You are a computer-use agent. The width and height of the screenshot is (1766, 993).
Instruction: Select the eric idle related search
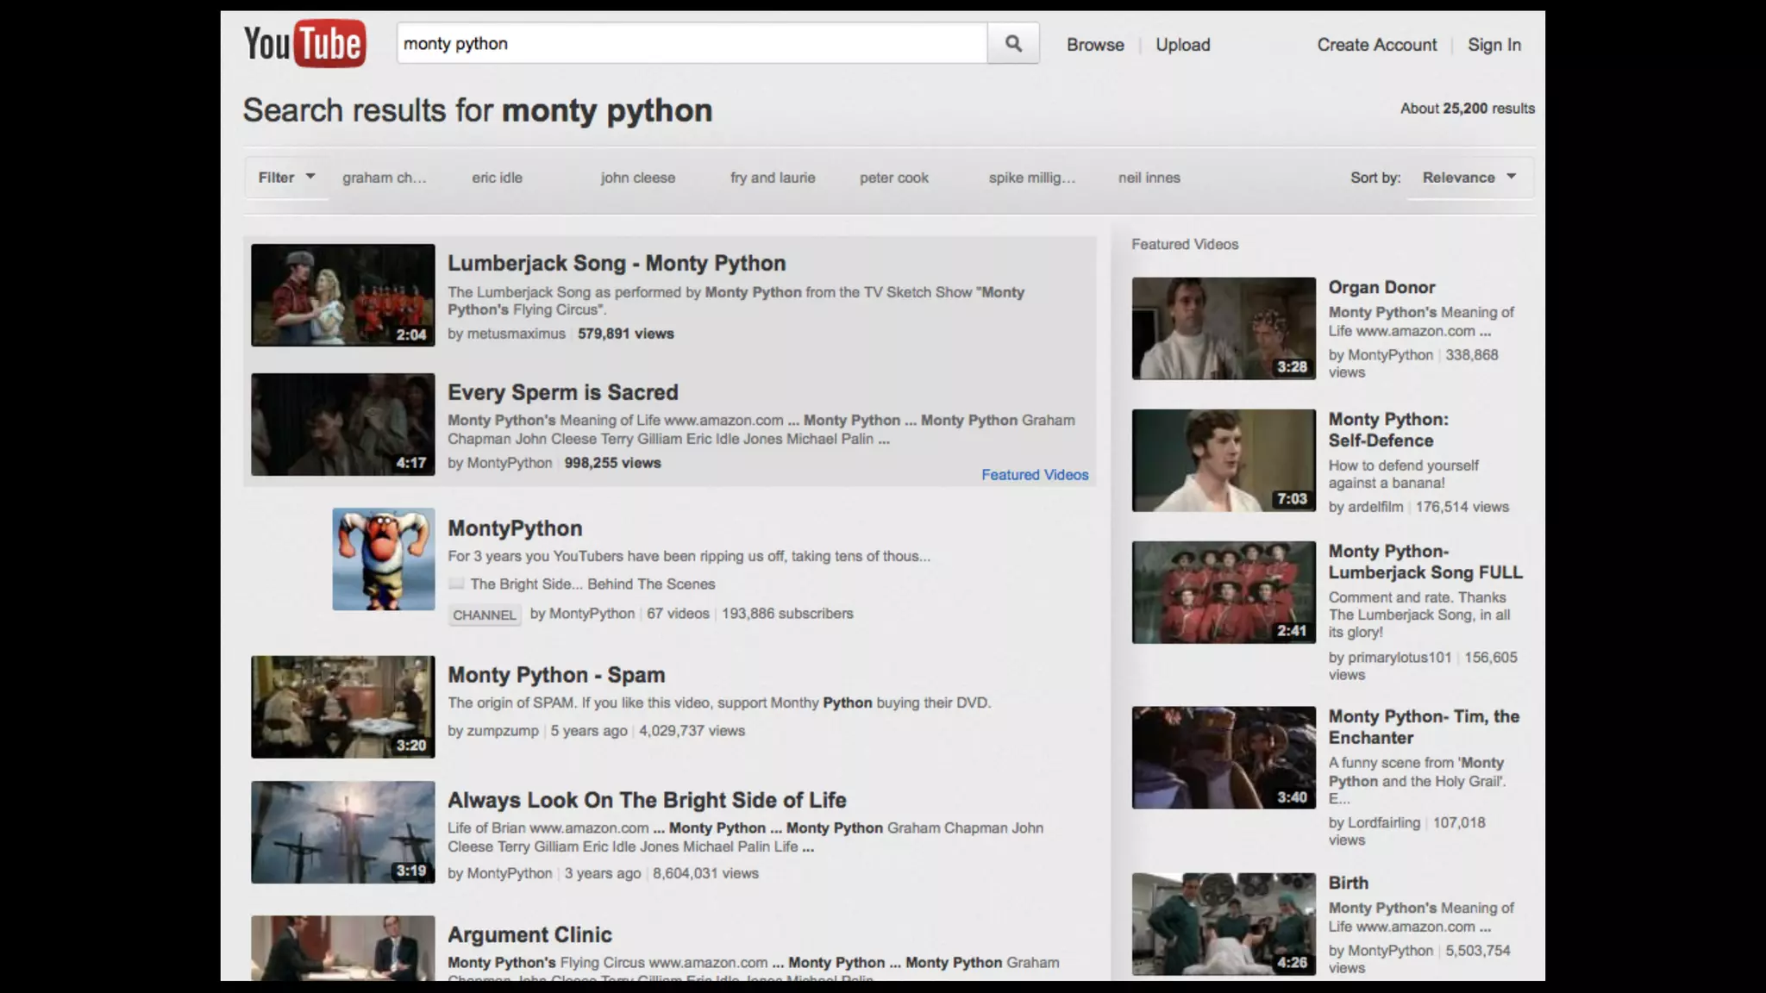point(497,178)
